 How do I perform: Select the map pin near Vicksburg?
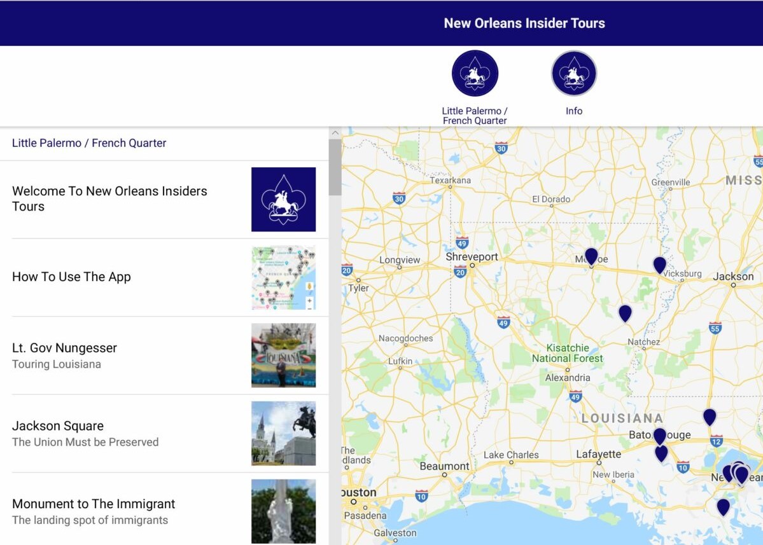659,264
